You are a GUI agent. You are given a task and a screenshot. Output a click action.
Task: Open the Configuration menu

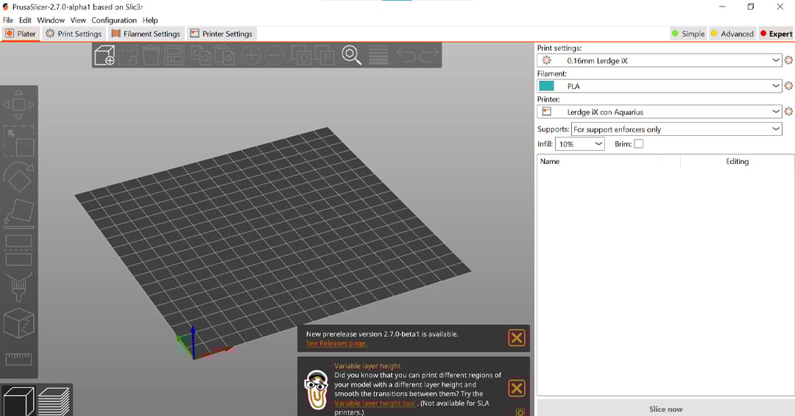click(114, 21)
